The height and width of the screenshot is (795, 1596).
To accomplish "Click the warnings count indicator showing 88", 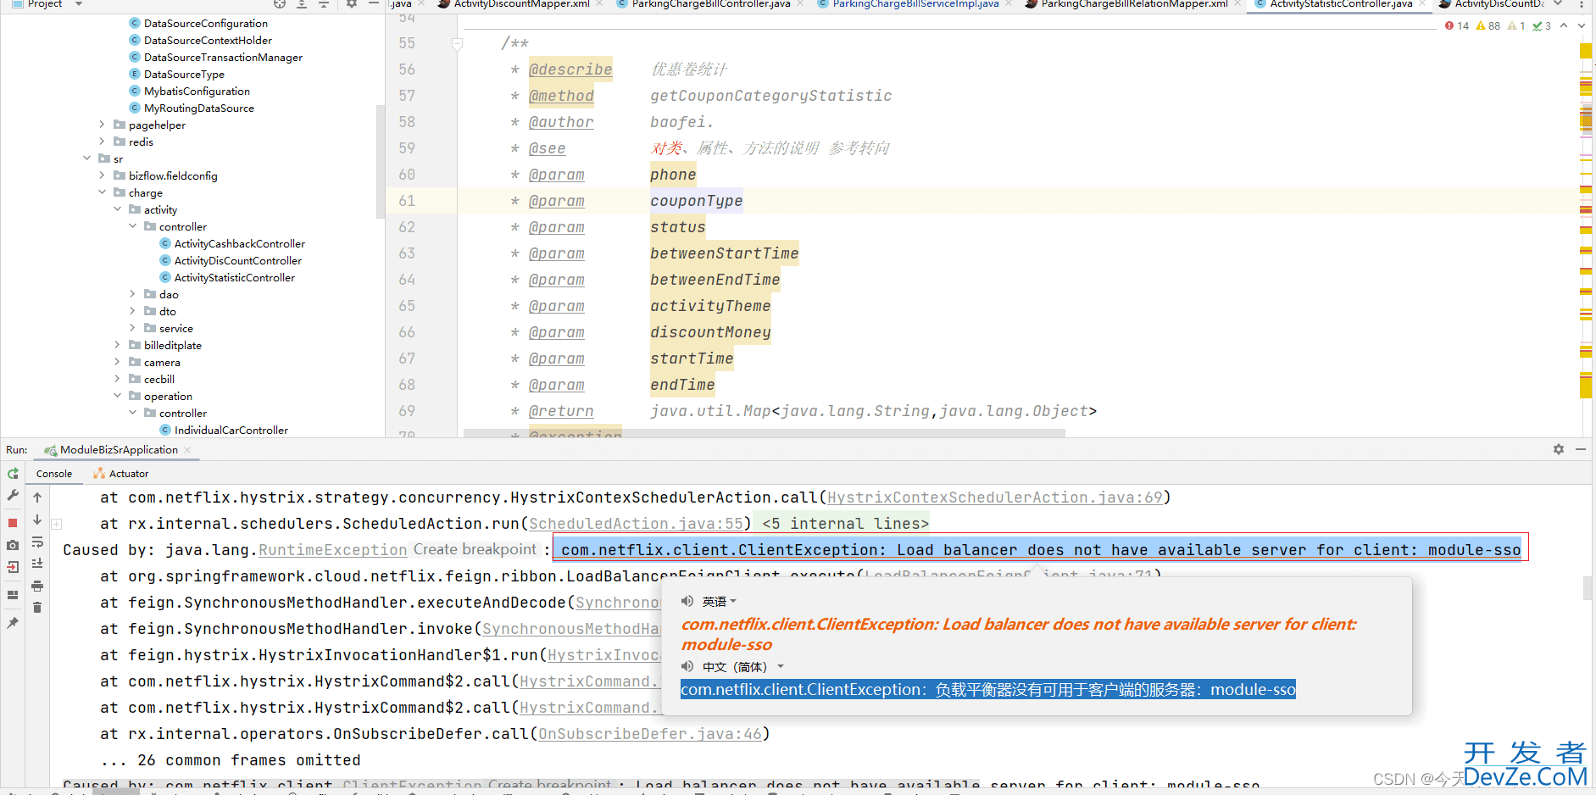I will (1488, 26).
